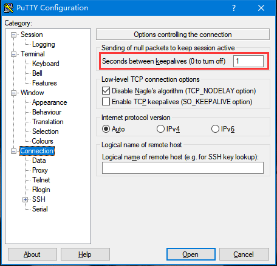The width and height of the screenshot is (277, 266).
Task: Select the IPv4 radio button
Action: (160, 129)
